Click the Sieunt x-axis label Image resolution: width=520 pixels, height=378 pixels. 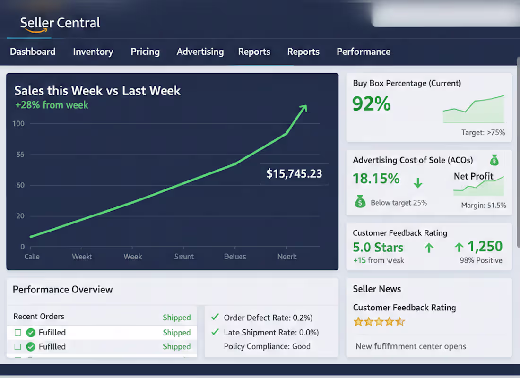point(184,257)
